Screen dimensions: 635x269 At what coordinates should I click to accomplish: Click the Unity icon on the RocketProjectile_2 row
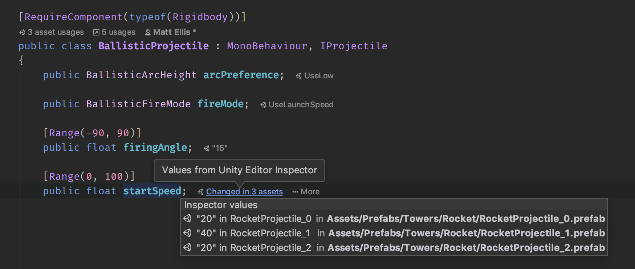pyautogui.click(x=187, y=248)
